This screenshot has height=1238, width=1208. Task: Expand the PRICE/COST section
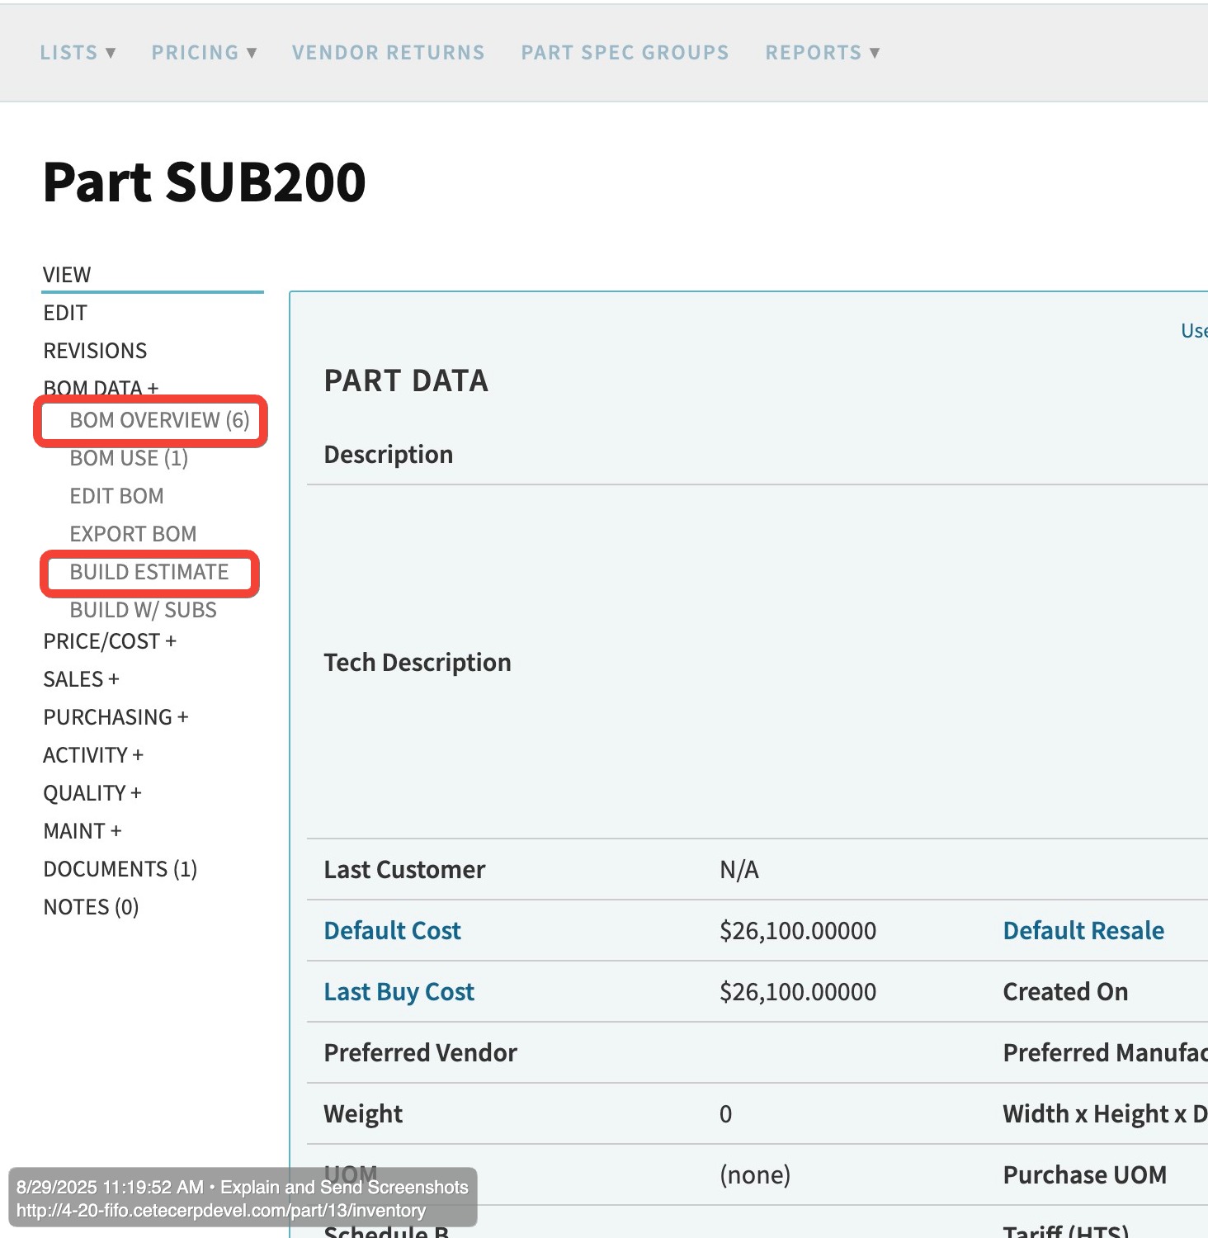[x=110, y=641]
